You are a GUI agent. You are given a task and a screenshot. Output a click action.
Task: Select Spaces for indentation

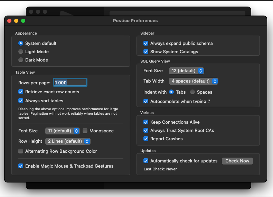[x=193, y=92]
